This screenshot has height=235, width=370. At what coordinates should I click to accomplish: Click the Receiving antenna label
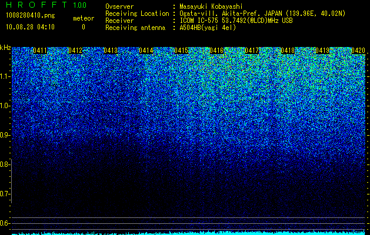(135, 28)
